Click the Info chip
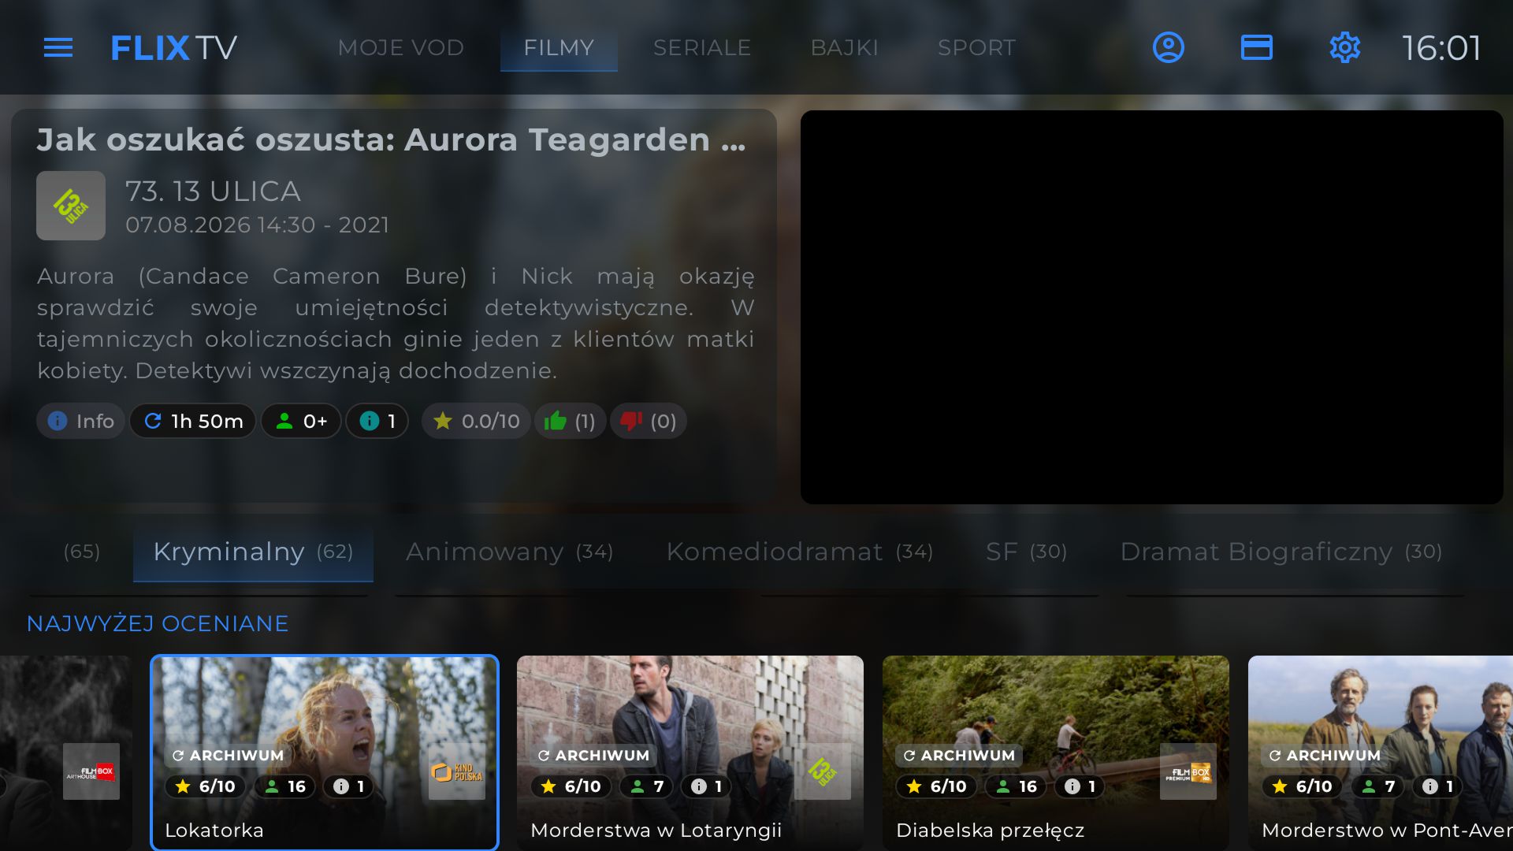 pyautogui.click(x=80, y=422)
